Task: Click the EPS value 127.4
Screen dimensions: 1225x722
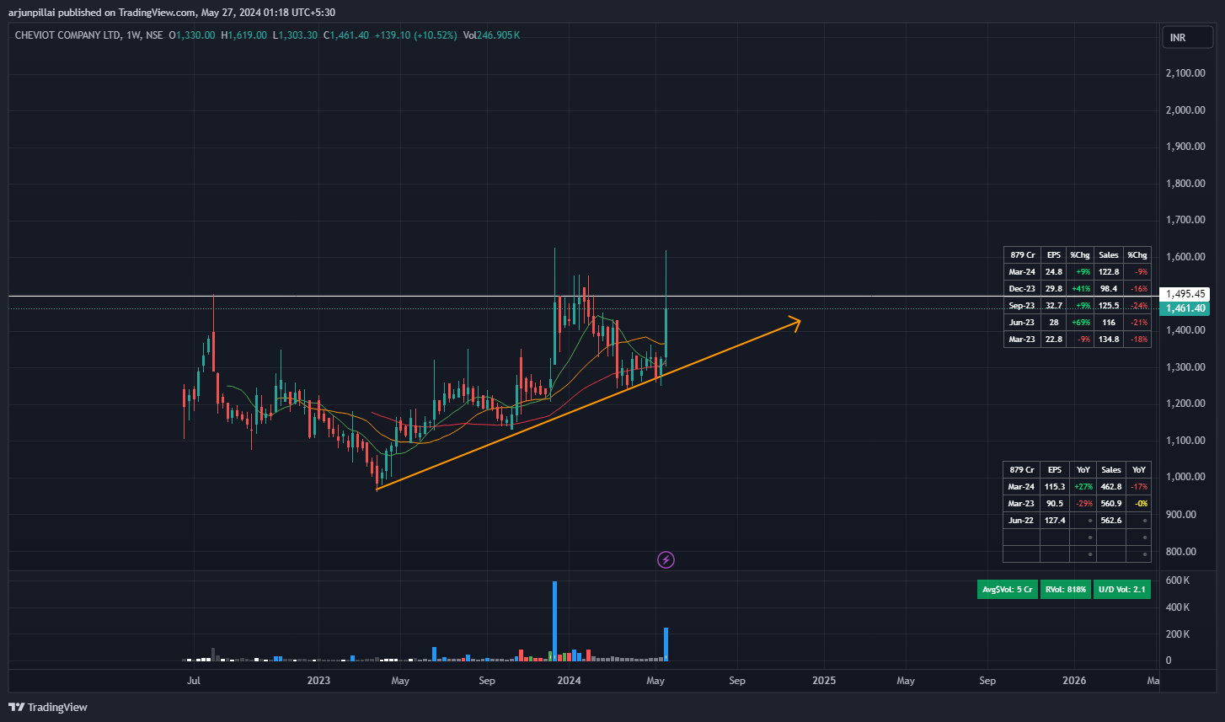Action: 1054,521
